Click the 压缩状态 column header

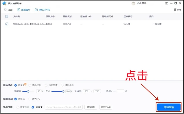128,16
